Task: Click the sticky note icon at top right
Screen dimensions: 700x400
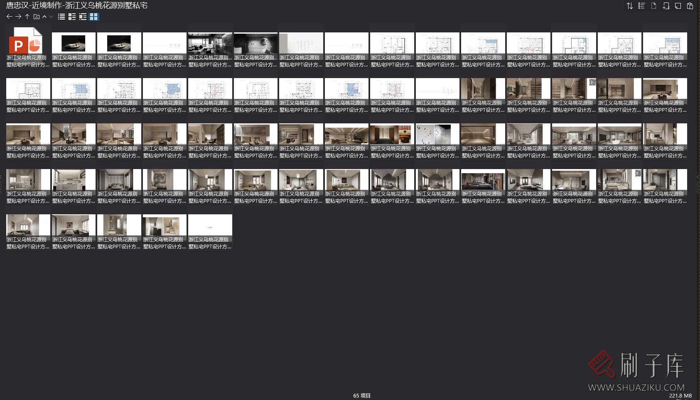Action: (678, 6)
